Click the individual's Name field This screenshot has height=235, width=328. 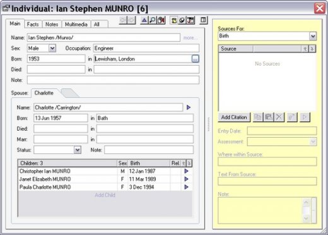(103, 37)
